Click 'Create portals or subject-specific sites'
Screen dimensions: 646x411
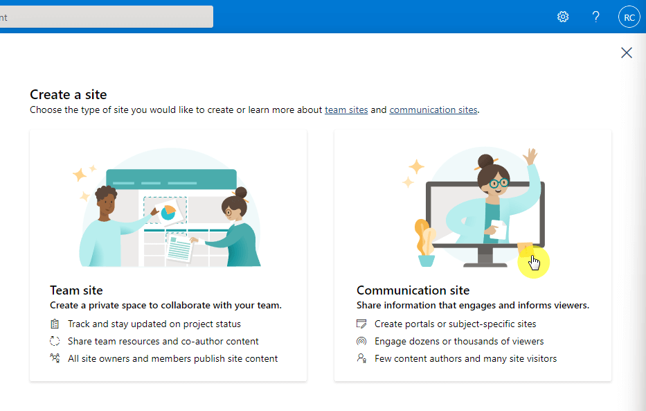456,324
